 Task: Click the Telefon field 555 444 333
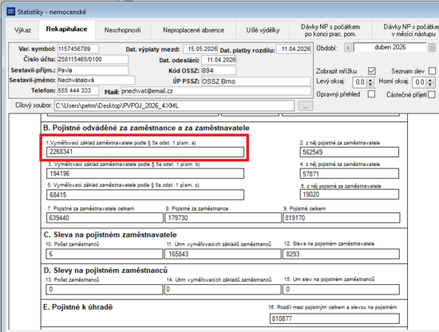point(78,90)
